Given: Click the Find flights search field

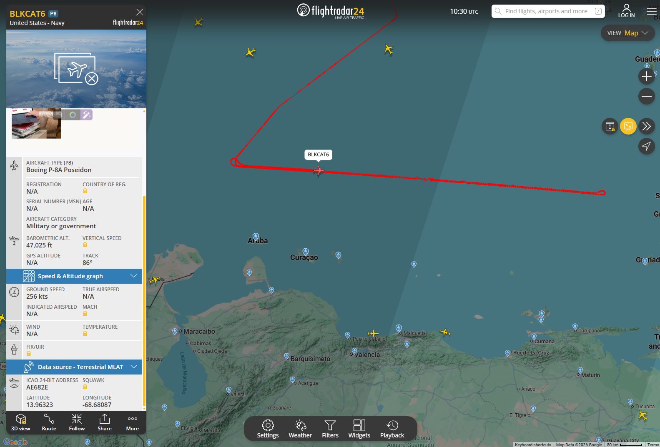Looking at the screenshot, I should coord(546,11).
